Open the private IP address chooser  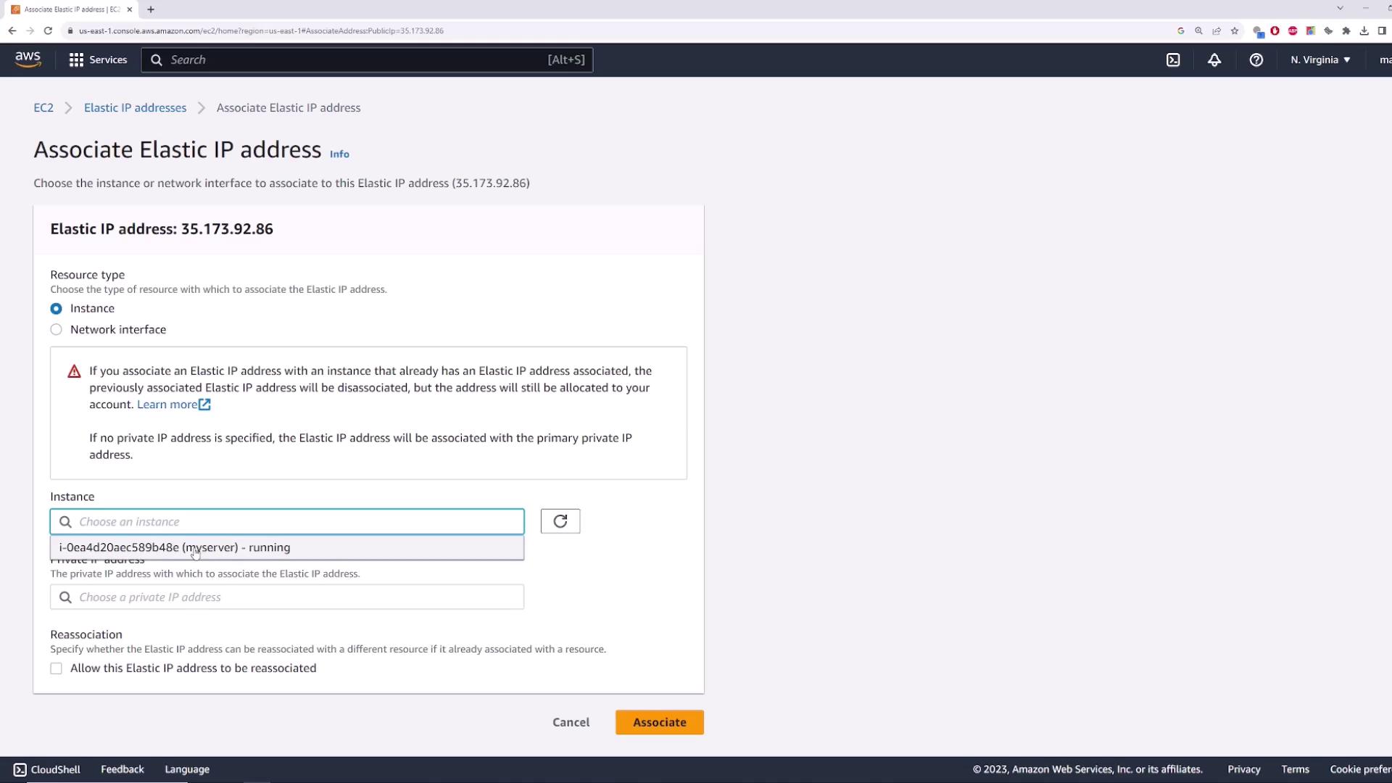(286, 597)
